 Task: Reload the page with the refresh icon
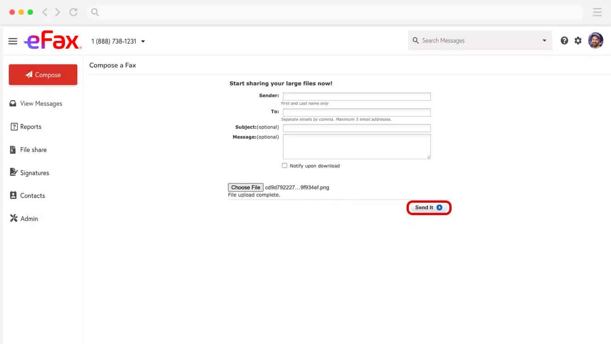click(74, 12)
